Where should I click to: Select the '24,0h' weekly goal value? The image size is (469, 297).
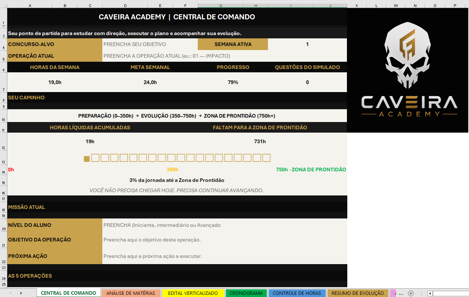tap(150, 82)
